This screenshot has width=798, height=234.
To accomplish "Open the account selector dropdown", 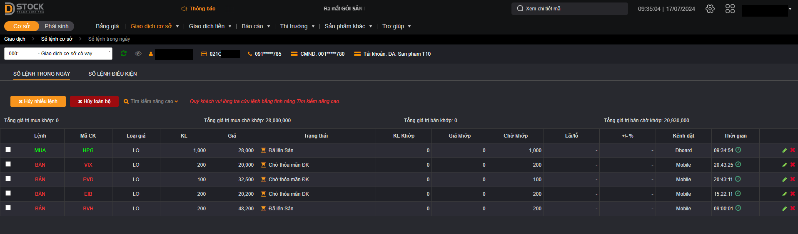I will pos(58,54).
